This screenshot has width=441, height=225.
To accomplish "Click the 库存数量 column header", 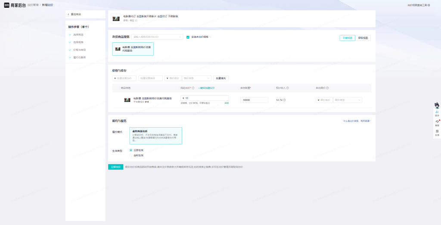I will point(245,88).
